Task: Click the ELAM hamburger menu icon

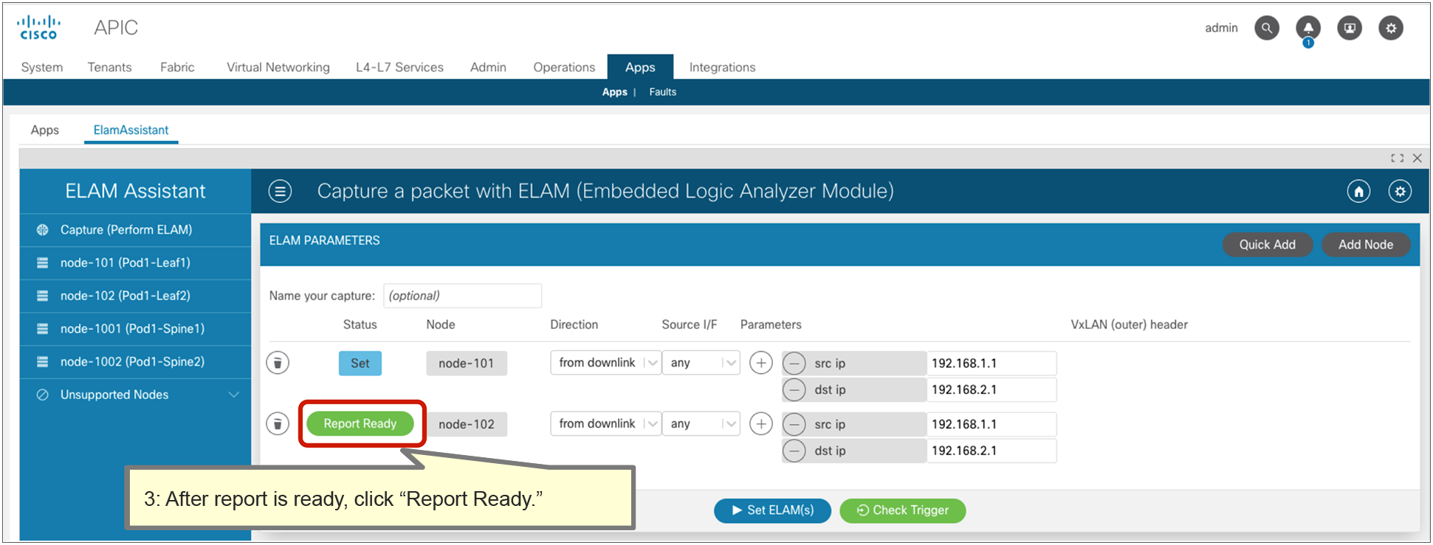Action: [x=280, y=191]
